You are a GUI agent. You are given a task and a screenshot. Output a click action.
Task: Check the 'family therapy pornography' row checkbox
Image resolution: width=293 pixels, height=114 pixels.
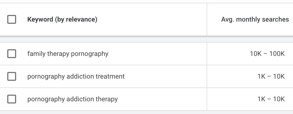(x=12, y=54)
